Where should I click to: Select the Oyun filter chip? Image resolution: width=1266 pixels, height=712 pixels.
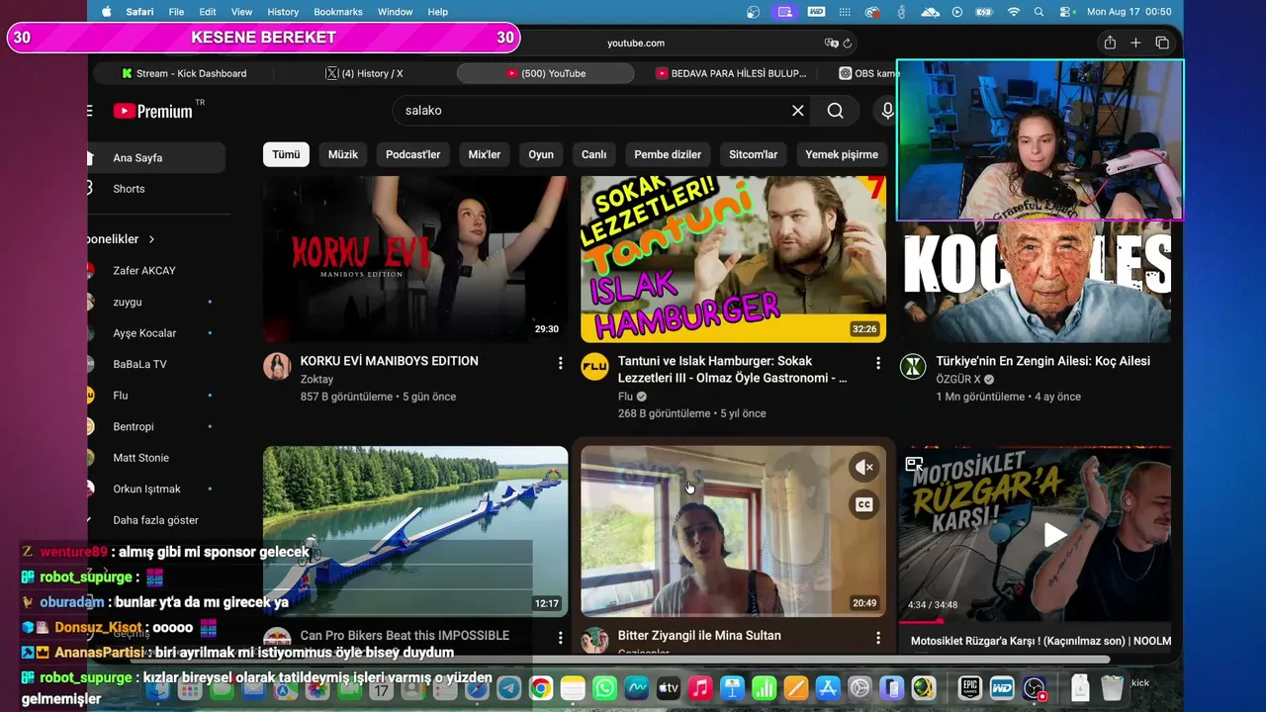541,154
